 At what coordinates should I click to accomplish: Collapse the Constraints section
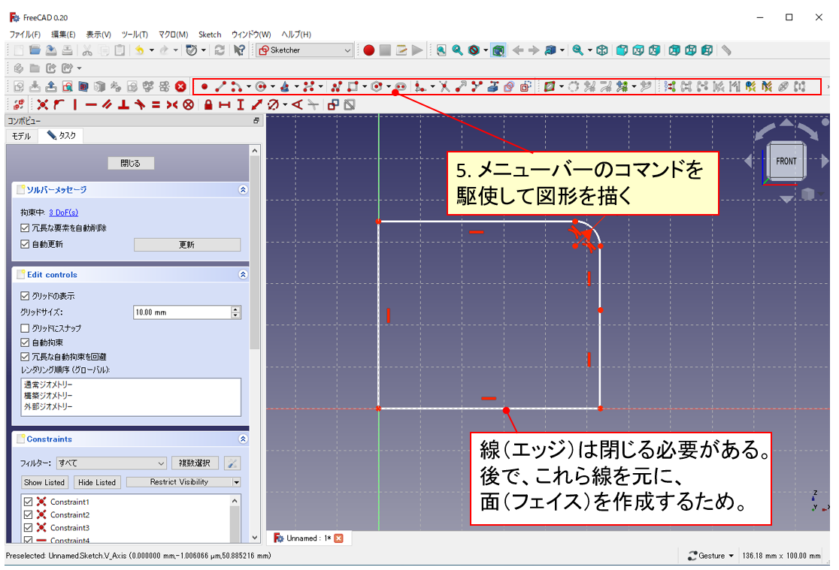243,439
